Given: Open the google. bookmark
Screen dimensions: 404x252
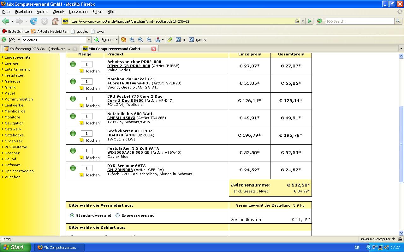Looking at the screenshot, I should [80, 31].
